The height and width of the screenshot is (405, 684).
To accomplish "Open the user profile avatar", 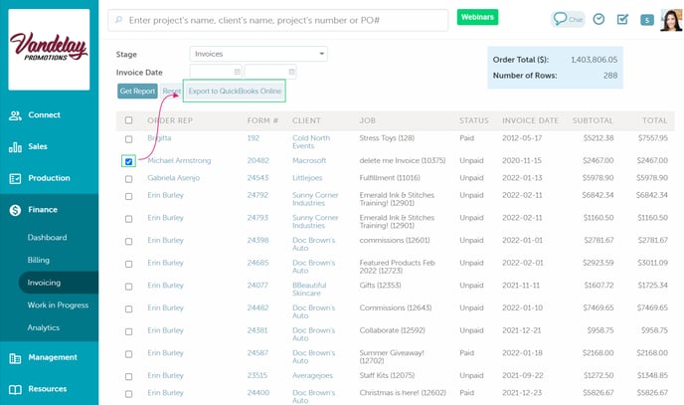I will point(671,20).
